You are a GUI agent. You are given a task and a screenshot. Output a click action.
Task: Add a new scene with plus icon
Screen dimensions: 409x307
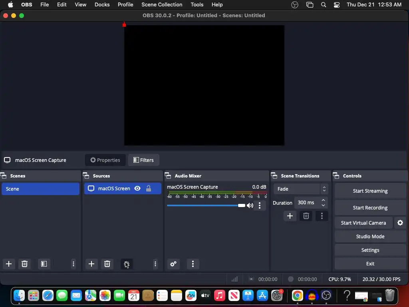9,264
